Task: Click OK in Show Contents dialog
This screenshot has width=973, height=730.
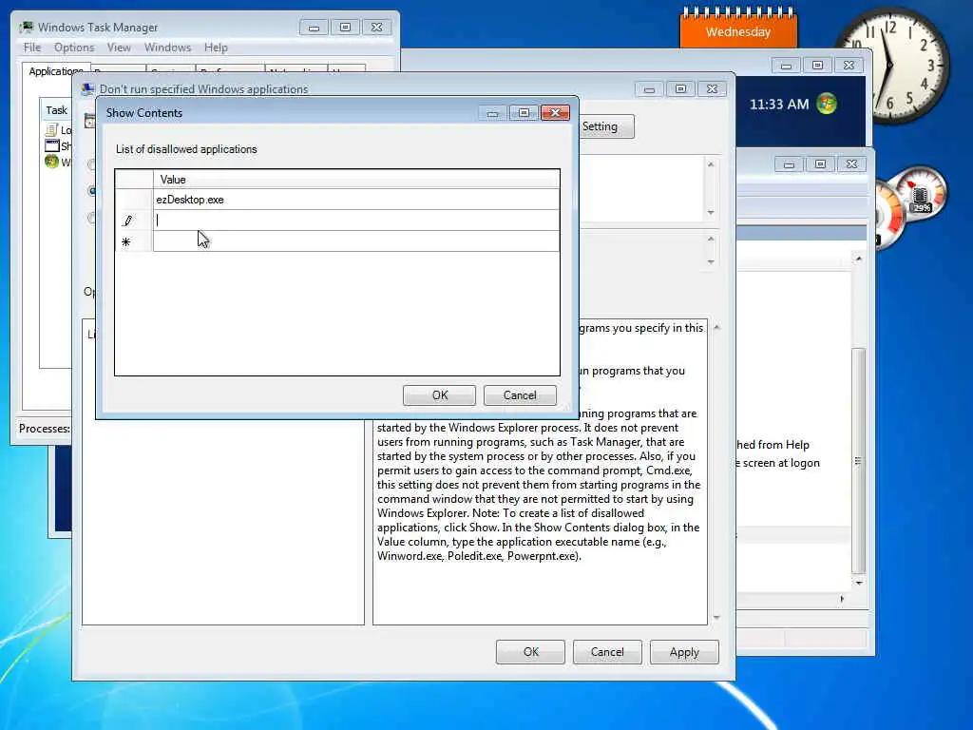Action: [439, 395]
